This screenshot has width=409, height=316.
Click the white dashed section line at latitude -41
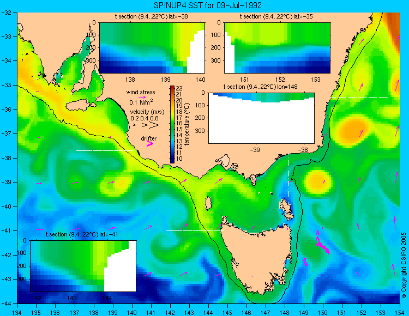tap(195, 230)
